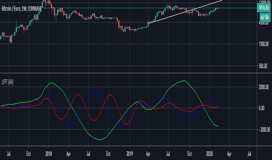Click the 2020 label on time axis
The width and height of the screenshot is (272, 160).
(209, 154)
